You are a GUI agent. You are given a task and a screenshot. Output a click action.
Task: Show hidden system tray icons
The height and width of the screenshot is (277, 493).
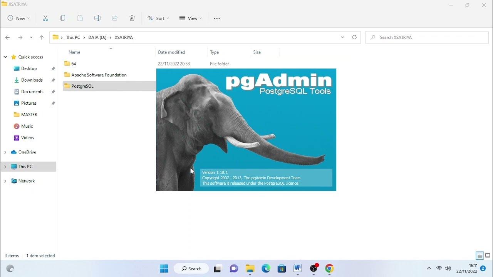pyautogui.click(x=429, y=269)
